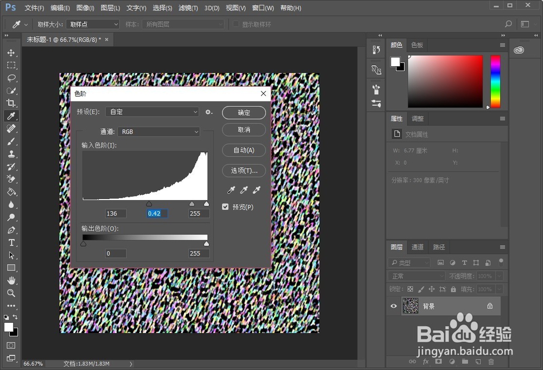The height and width of the screenshot is (370, 543).
Task: Open the 通道 RGB channel dropdown
Action: coord(159,131)
